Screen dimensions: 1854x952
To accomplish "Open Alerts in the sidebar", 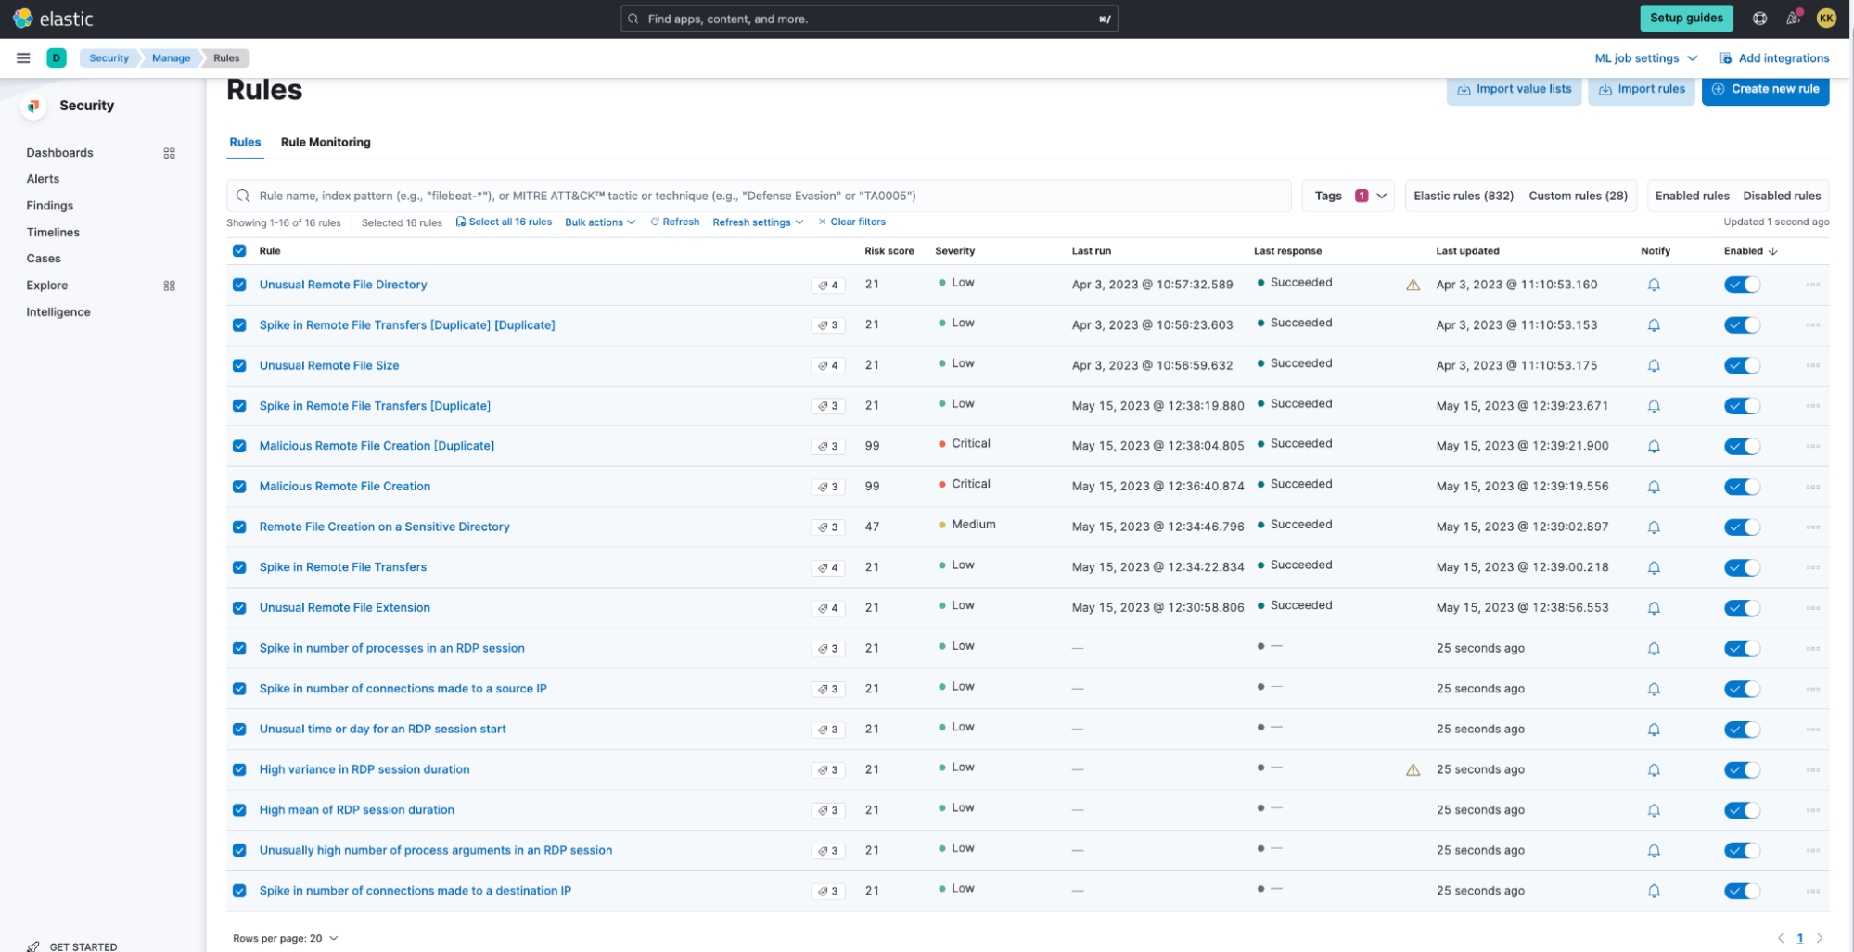I will (43, 179).
